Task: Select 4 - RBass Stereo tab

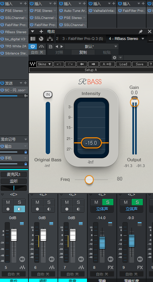Action: tap(124, 39)
